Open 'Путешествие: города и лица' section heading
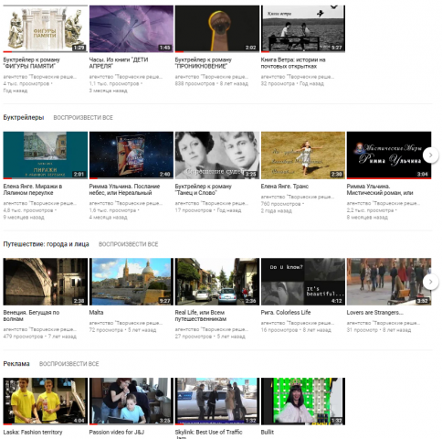This screenshot has height=439, width=442. point(46,244)
